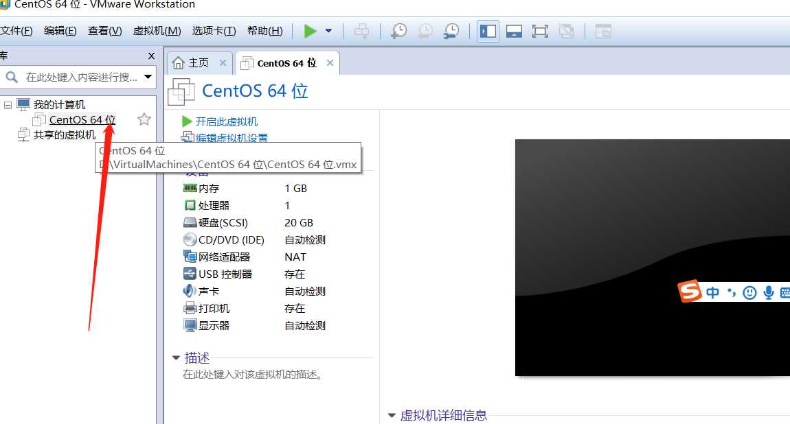Image resolution: width=790 pixels, height=424 pixels.
Task: Click the take snapshot toolbar icon
Action: 398,31
